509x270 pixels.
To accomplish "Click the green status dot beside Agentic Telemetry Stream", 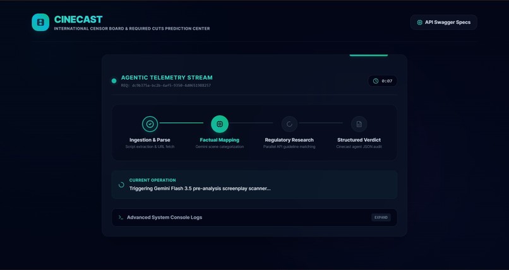I will tap(114, 81).
